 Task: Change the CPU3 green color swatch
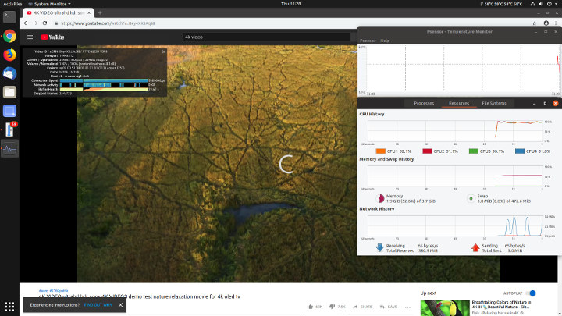[474, 151]
